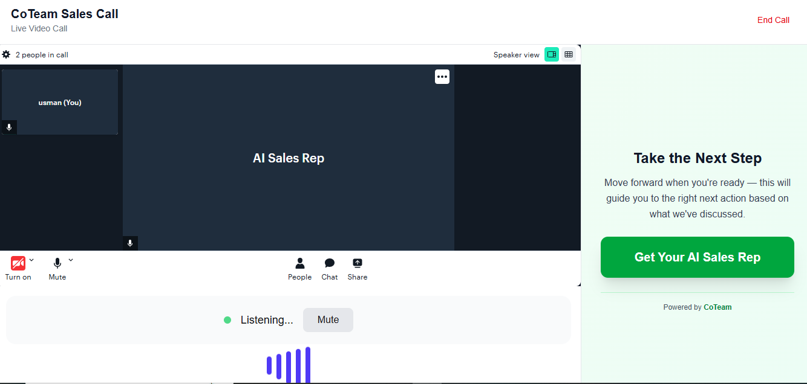Image resolution: width=807 pixels, height=384 pixels.
Task: Click the AI Sales Rep tile mic icon
Action: click(129, 243)
